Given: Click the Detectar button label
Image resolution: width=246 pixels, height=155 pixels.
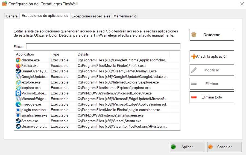Looking at the screenshot, I should click(x=212, y=35).
